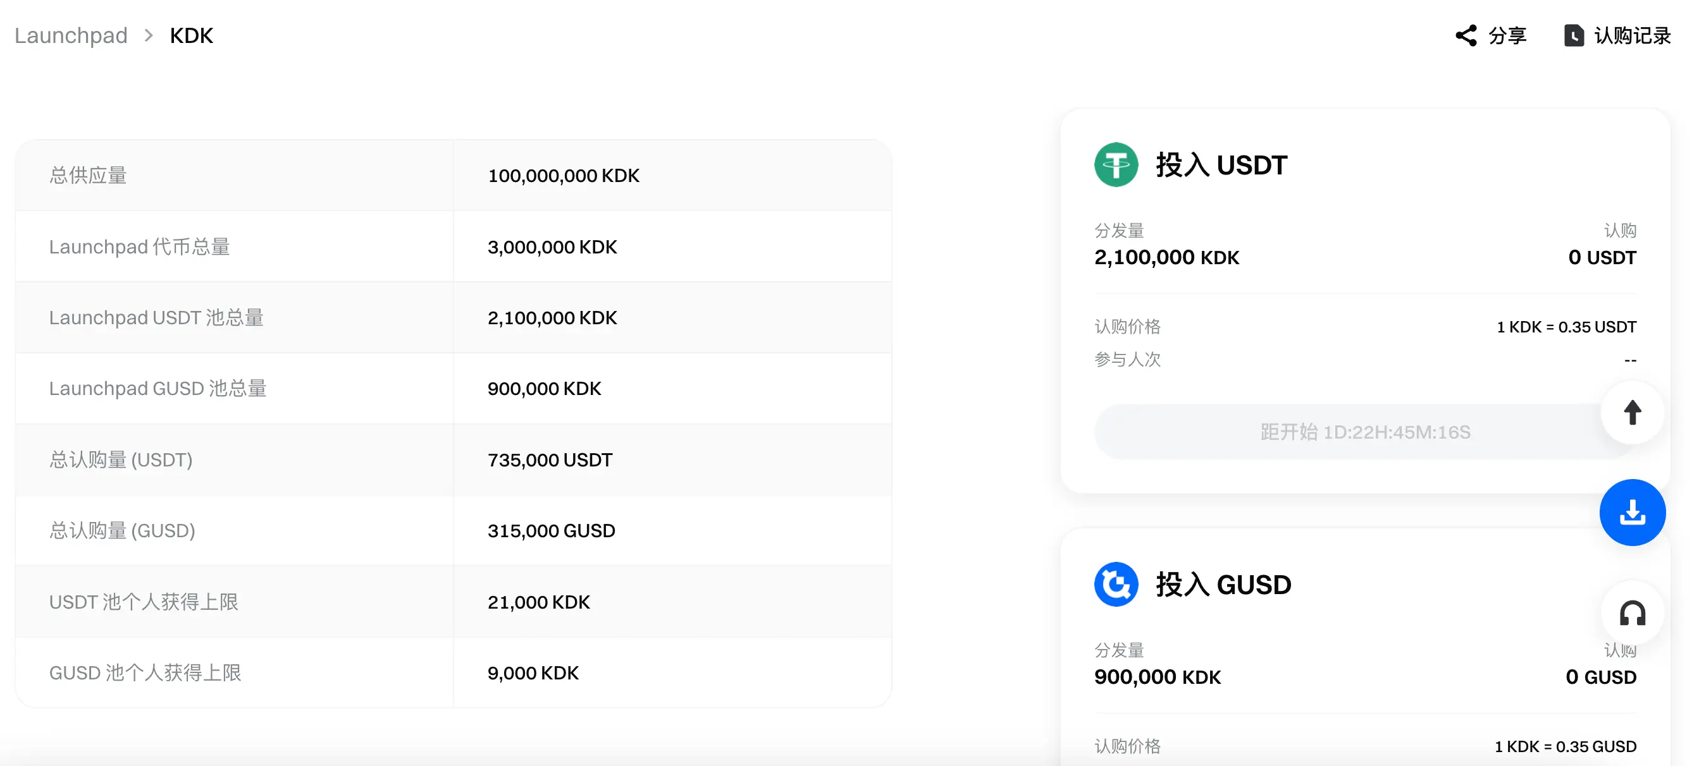Go back to the Launchpad breadcrumb link

pyautogui.click(x=71, y=35)
